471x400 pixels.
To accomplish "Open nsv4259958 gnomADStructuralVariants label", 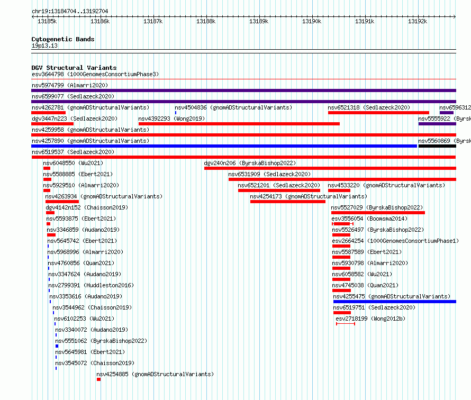I will click(x=90, y=130).
